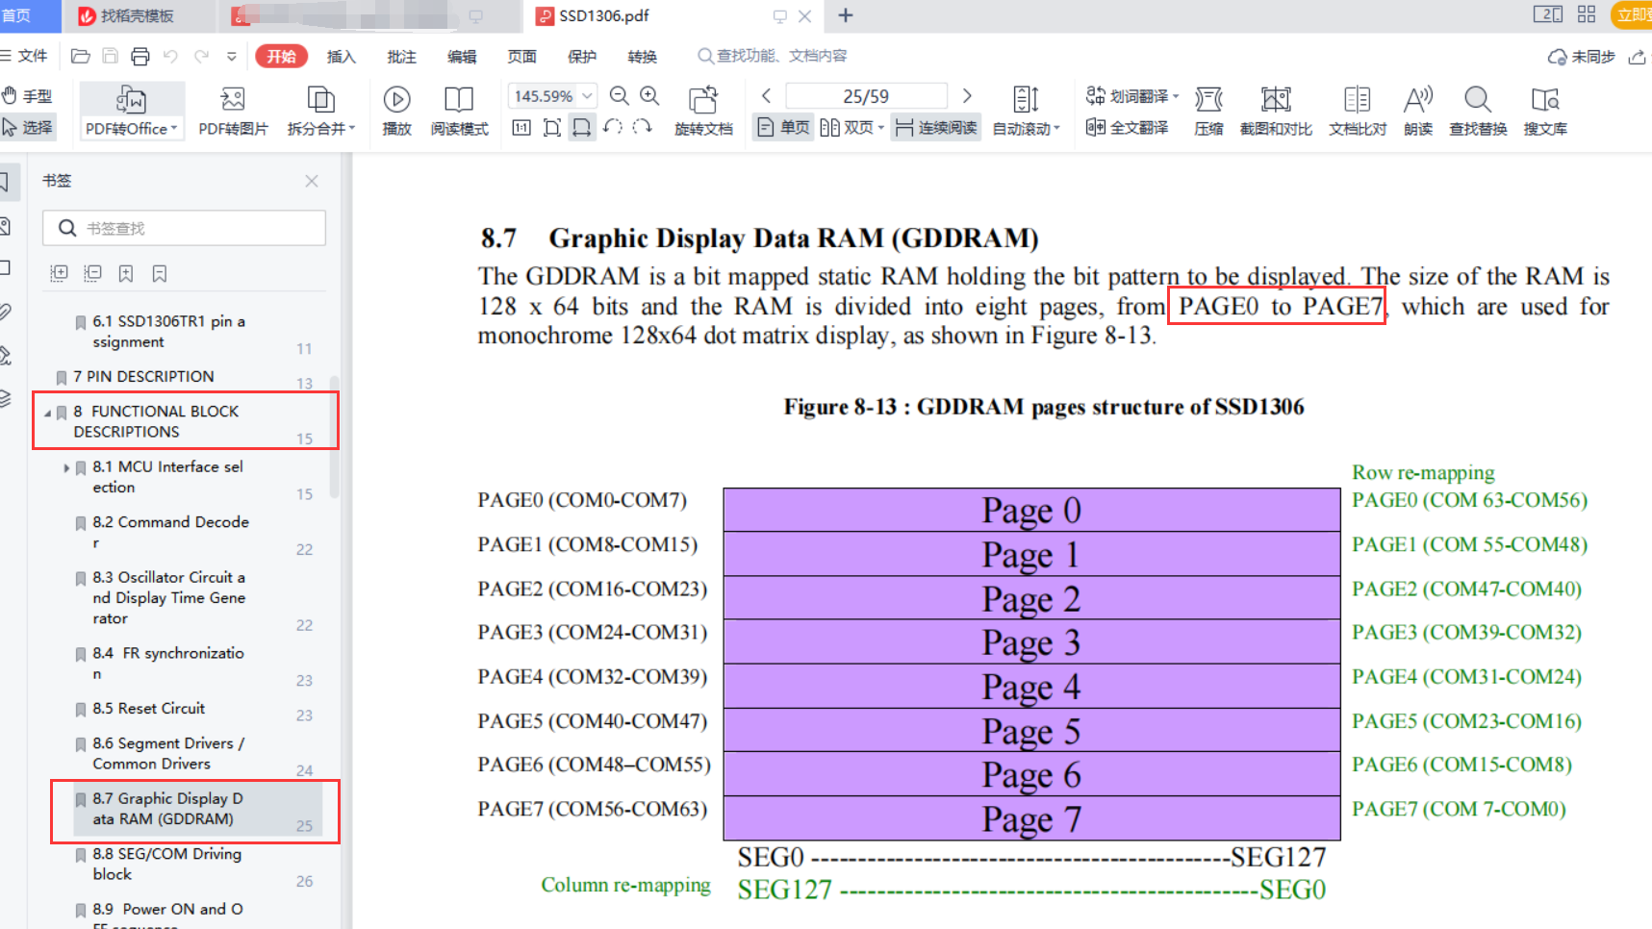Click the 压缩 compress tool
The height and width of the screenshot is (929, 1652).
(x=1208, y=112)
